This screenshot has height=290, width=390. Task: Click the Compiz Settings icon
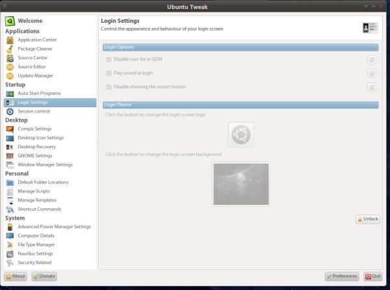tap(10, 129)
